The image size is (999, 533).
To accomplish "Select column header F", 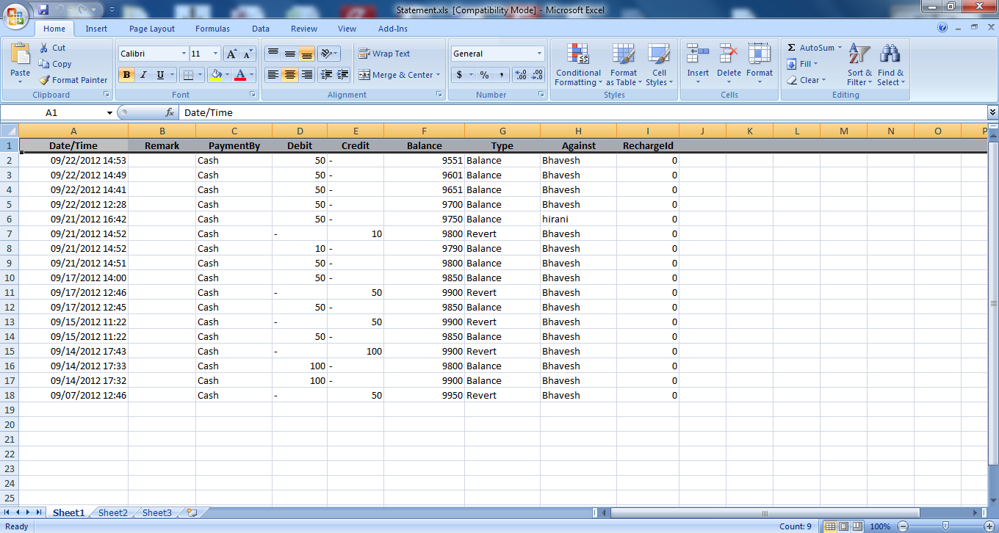I will click(x=424, y=131).
